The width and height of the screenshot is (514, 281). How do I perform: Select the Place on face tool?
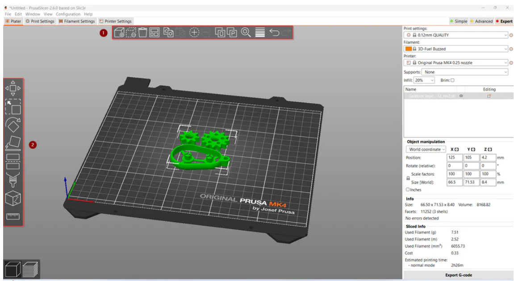[x=13, y=143]
